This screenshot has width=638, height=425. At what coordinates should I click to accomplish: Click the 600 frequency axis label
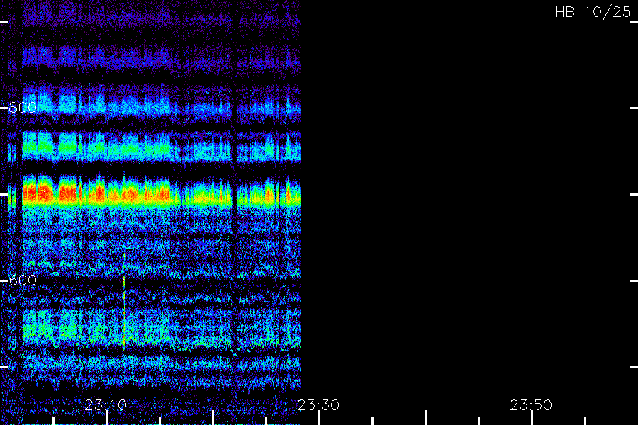(x=23, y=280)
